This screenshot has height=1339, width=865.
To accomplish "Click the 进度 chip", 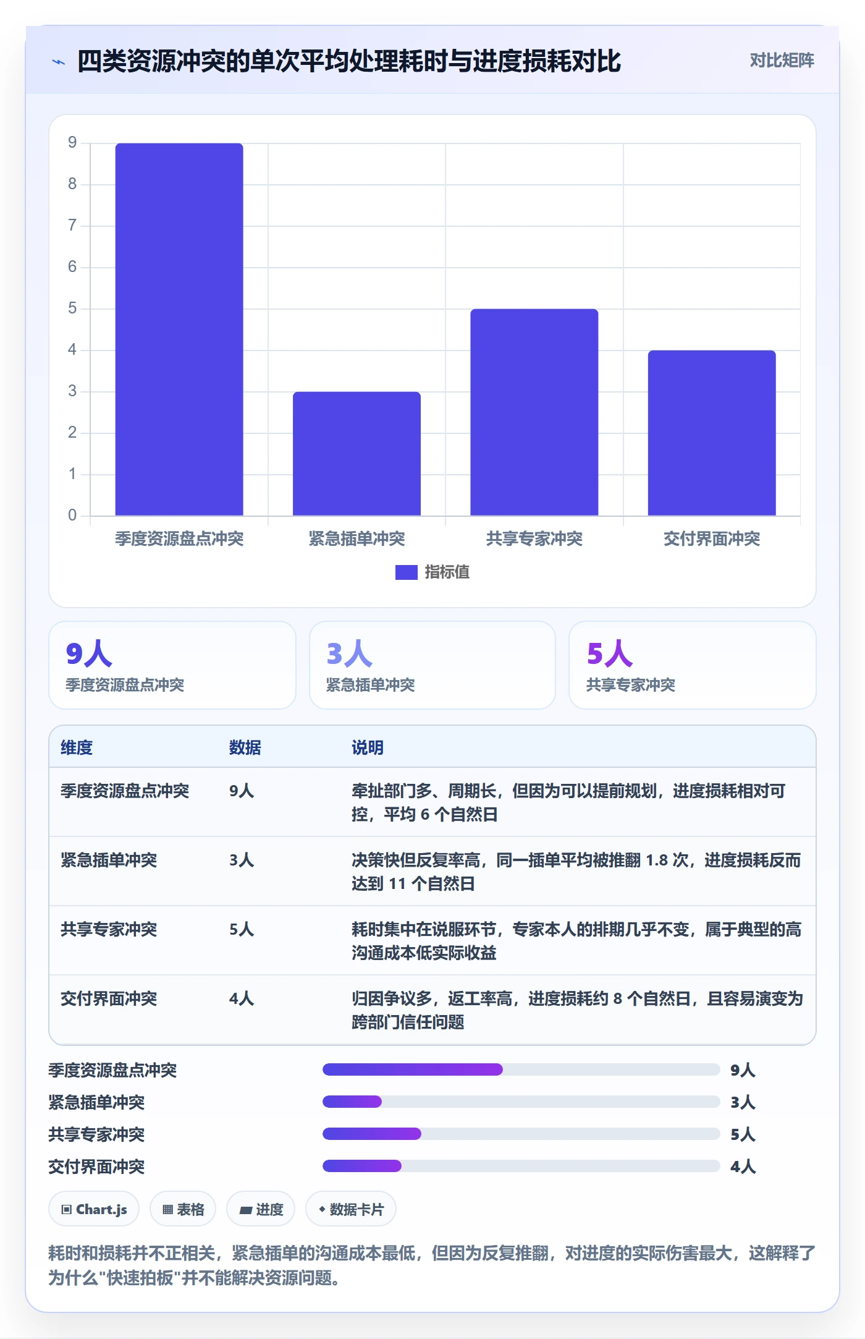I will [x=261, y=1209].
